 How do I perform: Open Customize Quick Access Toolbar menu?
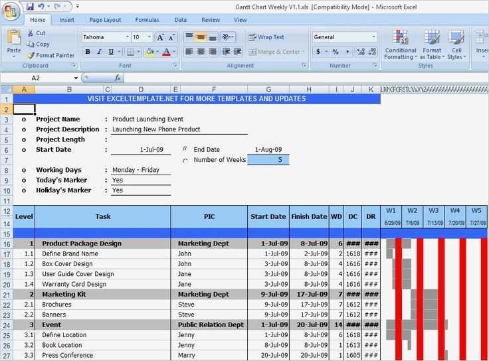point(77,7)
